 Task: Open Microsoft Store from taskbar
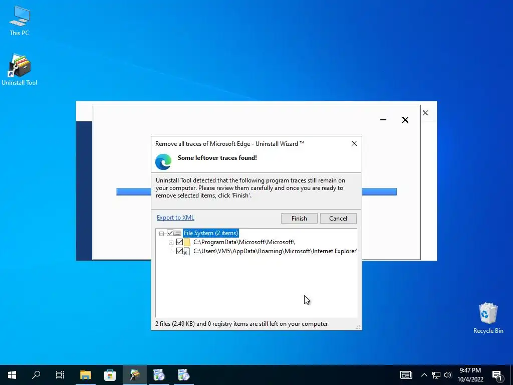(110, 375)
